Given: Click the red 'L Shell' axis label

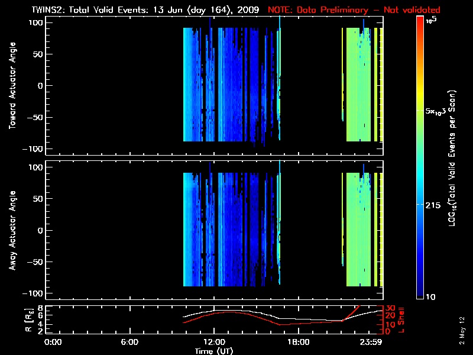Looking at the screenshot, I should point(400,318).
